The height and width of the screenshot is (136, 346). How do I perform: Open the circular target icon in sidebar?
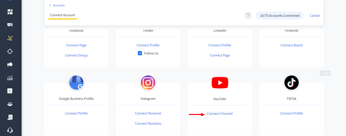[10, 51]
